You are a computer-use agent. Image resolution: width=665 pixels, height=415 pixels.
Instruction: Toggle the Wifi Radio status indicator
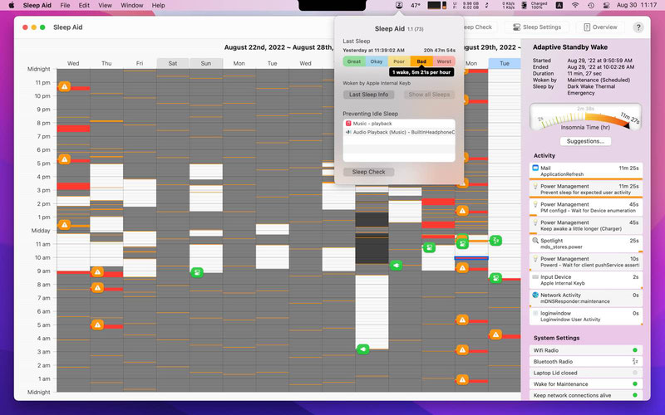[x=635, y=350]
